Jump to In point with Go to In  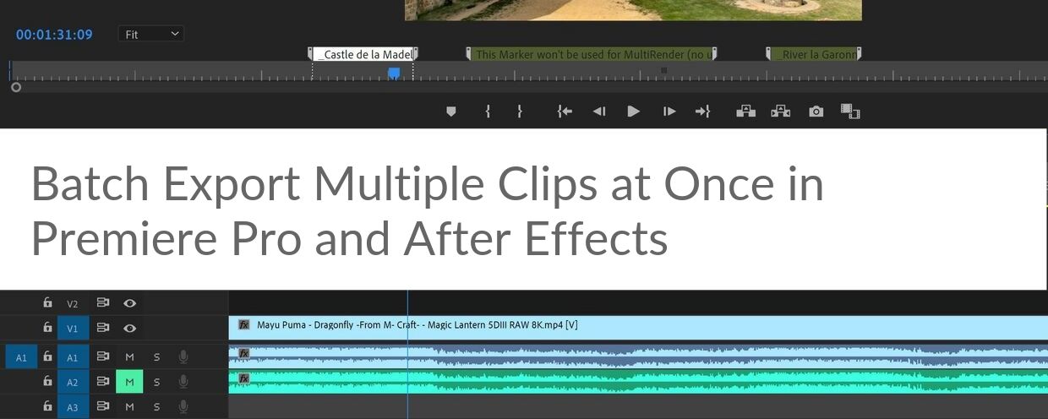(565, 112)
